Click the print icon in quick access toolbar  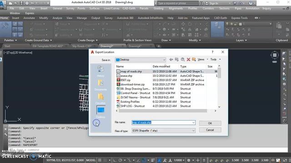[x=27, y=3]
